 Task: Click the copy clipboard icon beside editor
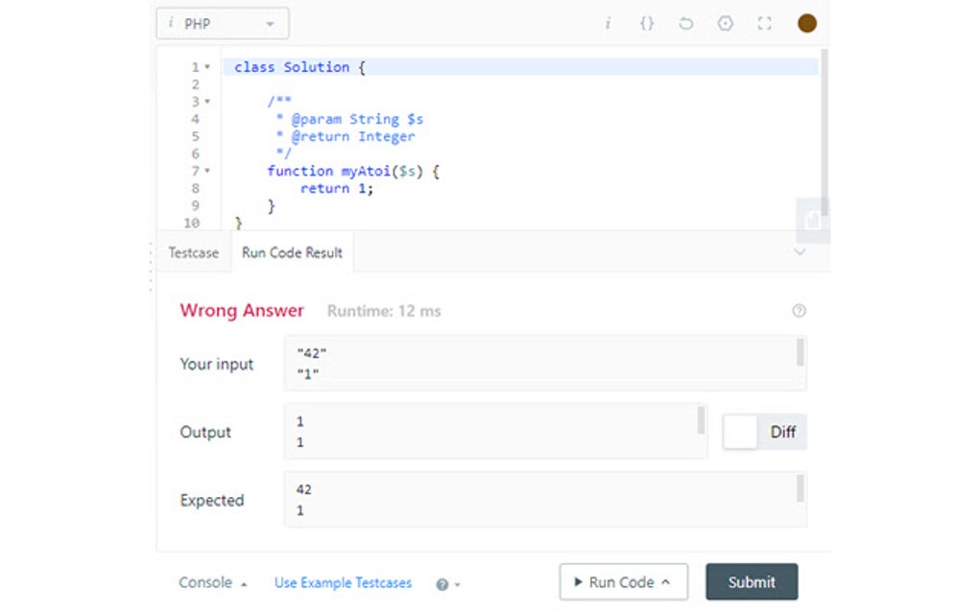(x=813, y=221)
